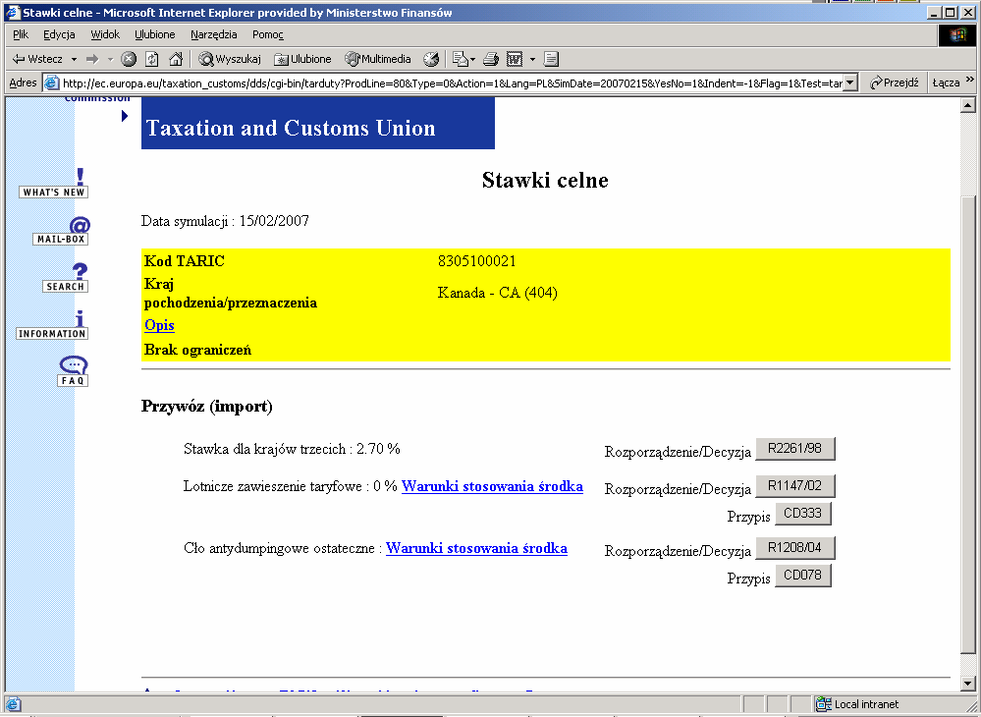The height and width of the screenshot is (717, 981).
Task: Click the Przejdź go button
Action: point(894,83)
